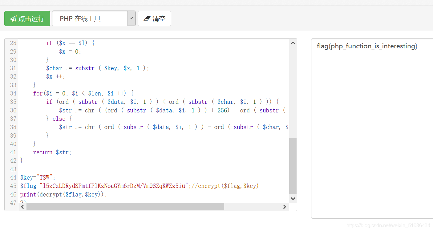This screenshot has height=231, width=433.
Task: Click the code editor scroll down arrow
Action: tap(293, 199)
